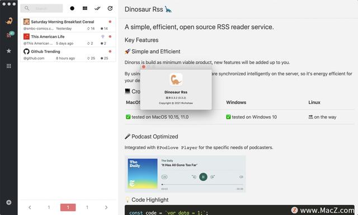358x215 pixels.
Task: Click '@github.com' source label
Action: (34, 58)
